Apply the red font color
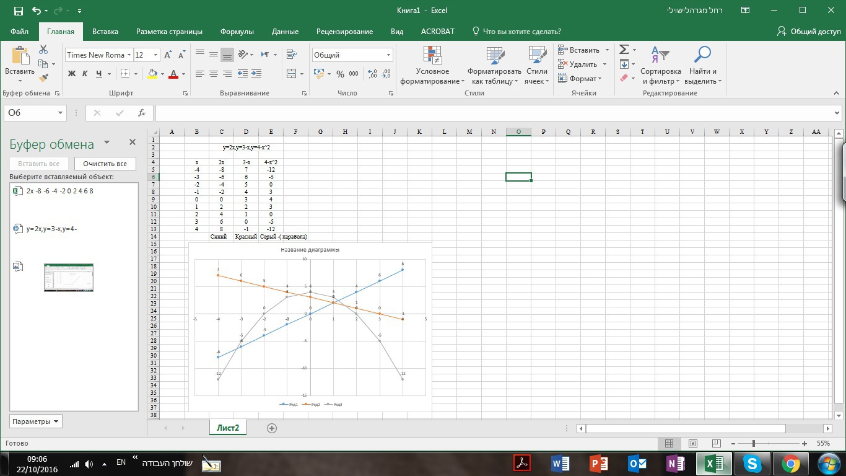 point(173,74)
